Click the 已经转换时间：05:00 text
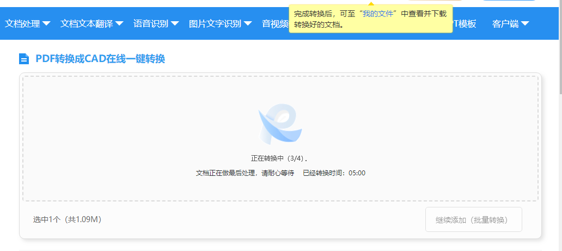Viewport: 562px width, 251px height. [x=334, y=173]
